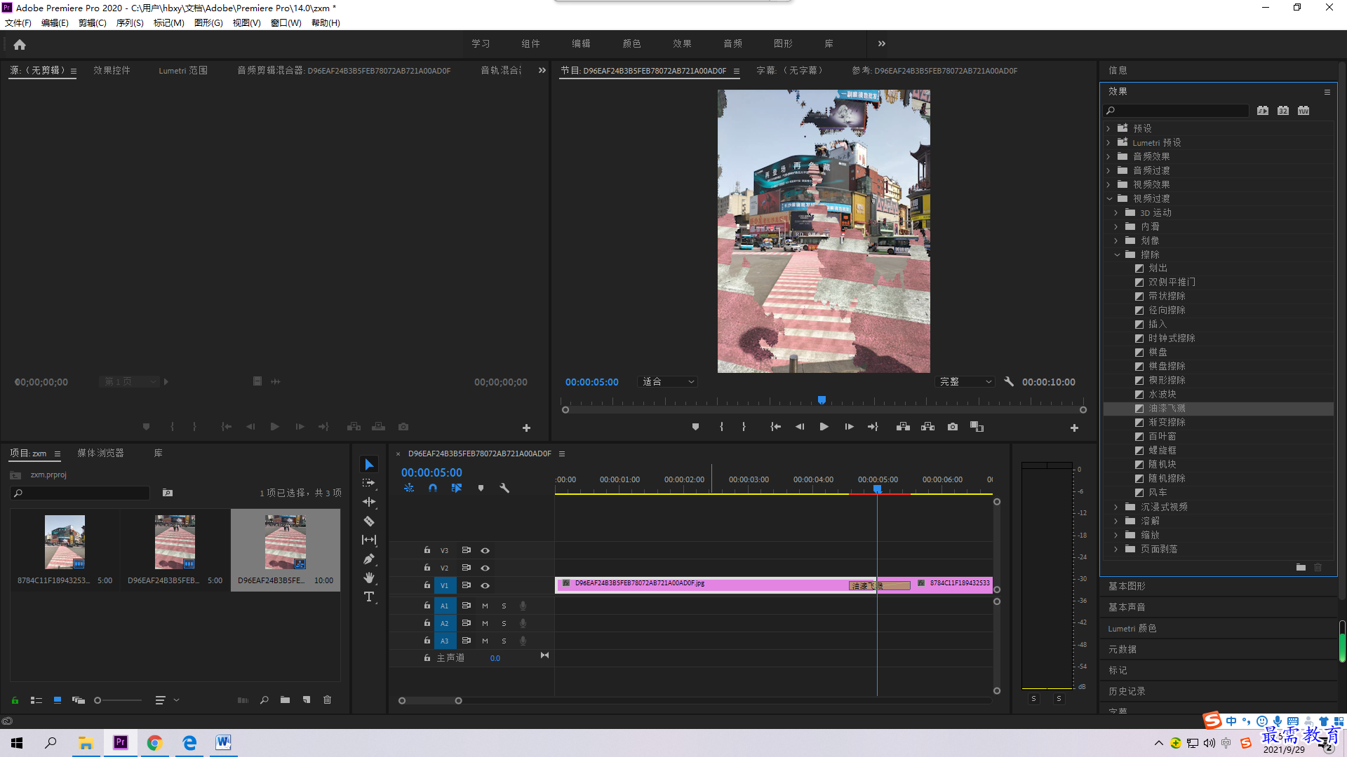Open the 基本图形 panel
This screenshot has height=757, width=1347.
pyautogui.click(x=1127, y=586)
